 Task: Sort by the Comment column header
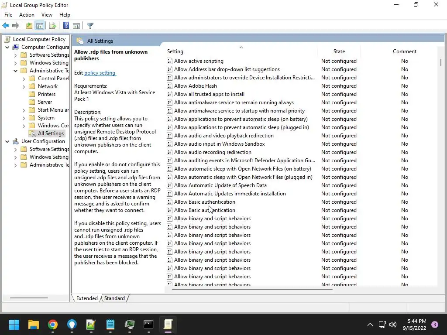[404, 51]
